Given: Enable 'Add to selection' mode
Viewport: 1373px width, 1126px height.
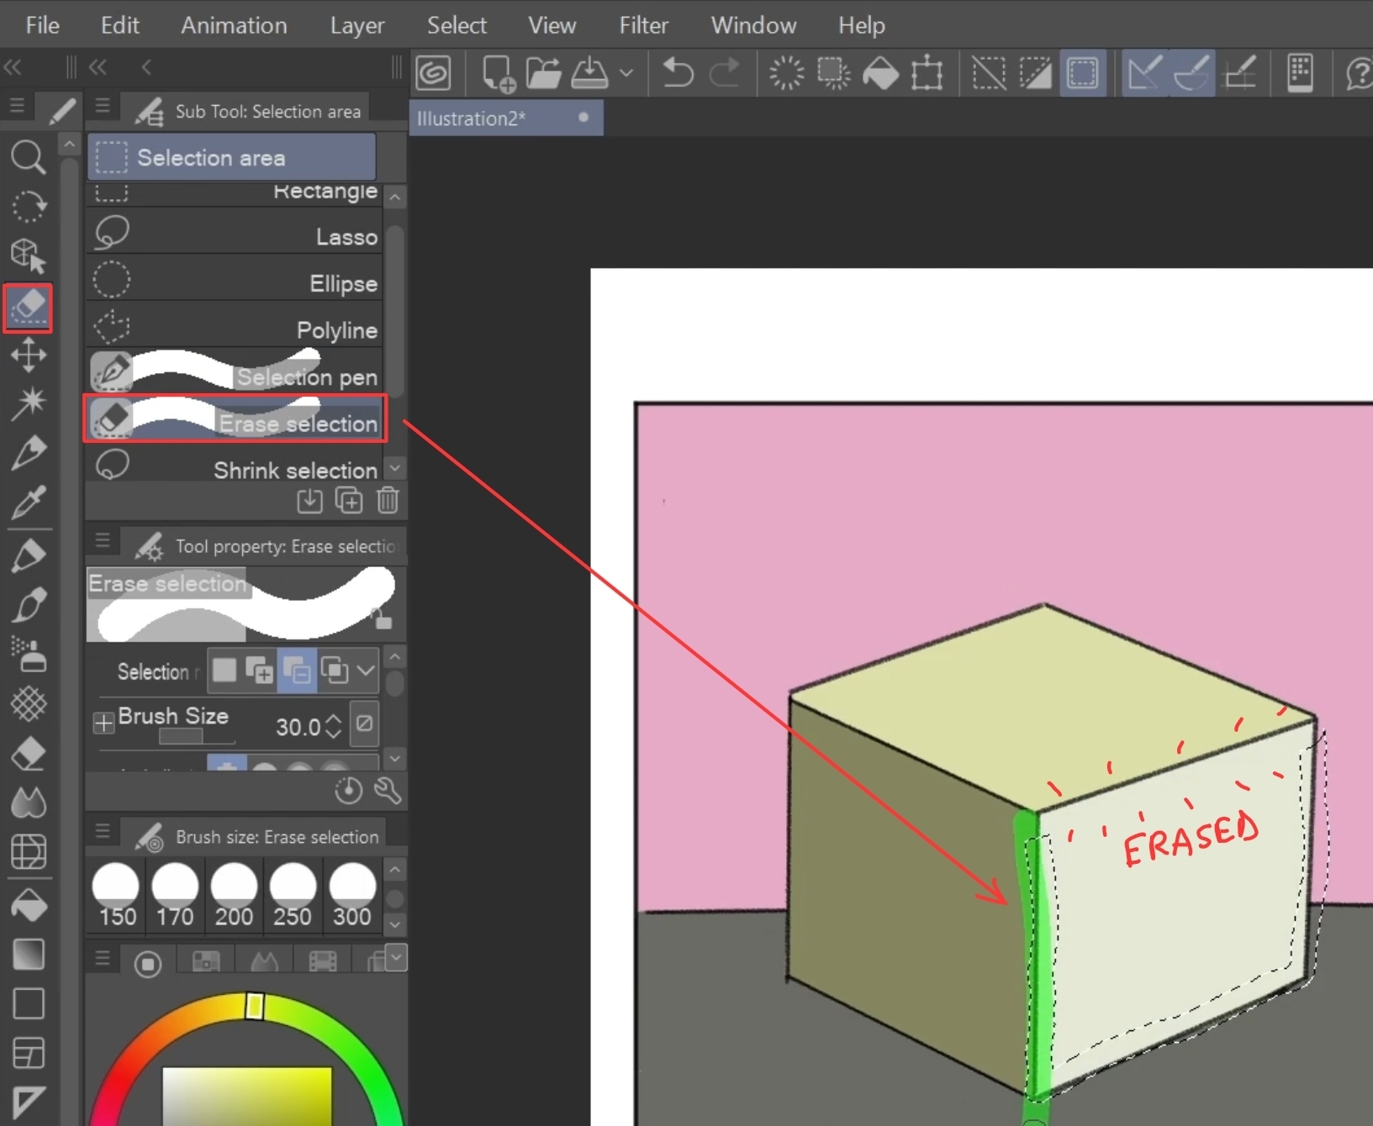Looking at the screenshot, I should coord(259,671).
